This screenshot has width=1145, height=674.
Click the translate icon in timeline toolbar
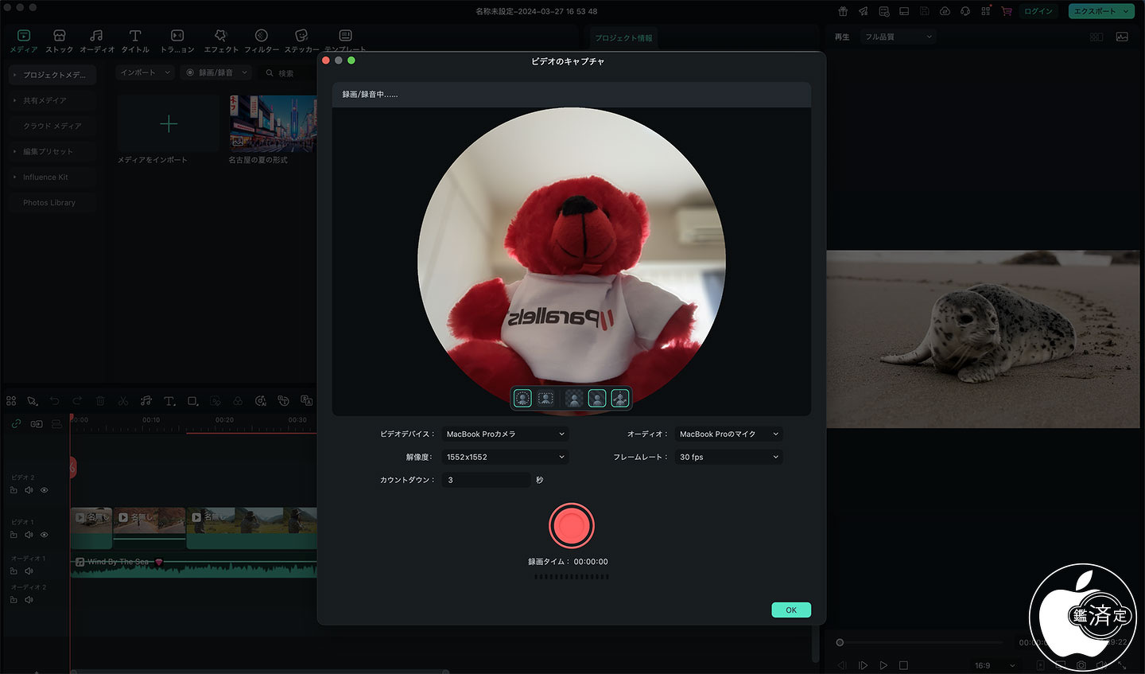coord(306,401)
